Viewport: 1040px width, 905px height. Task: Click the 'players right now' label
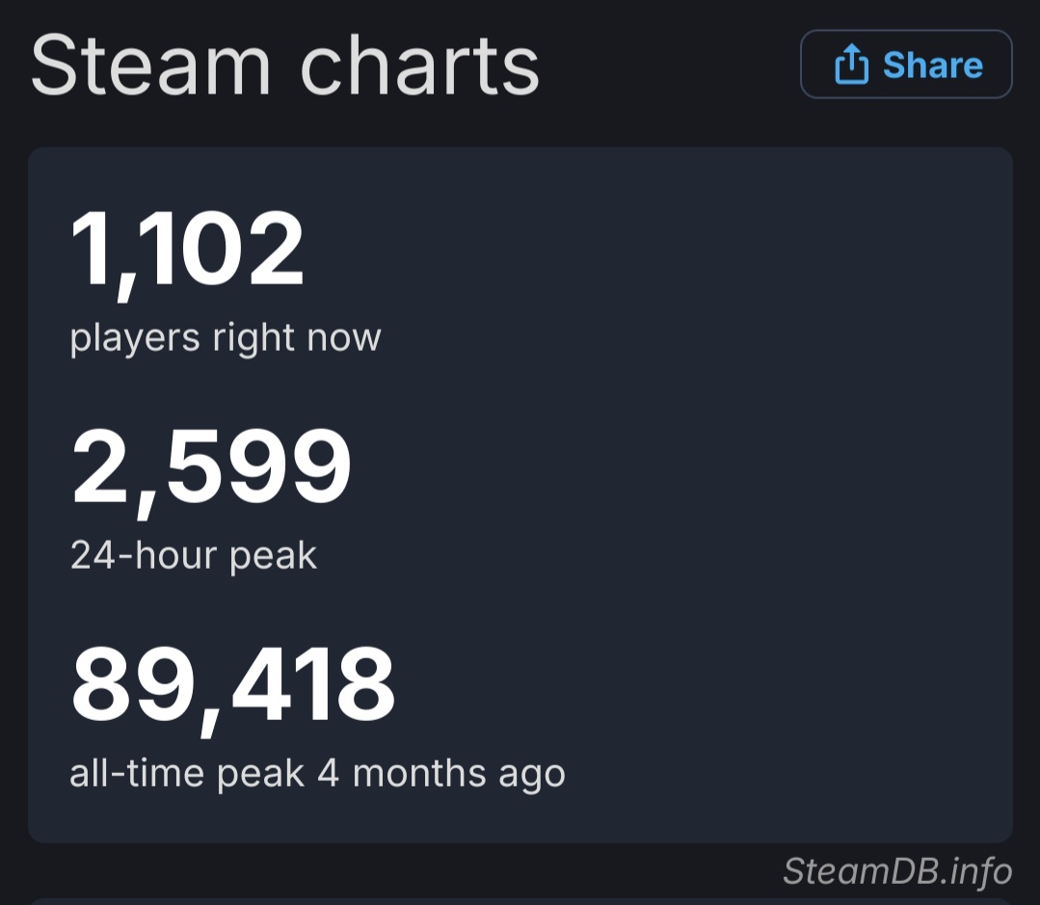coord(225,338)
